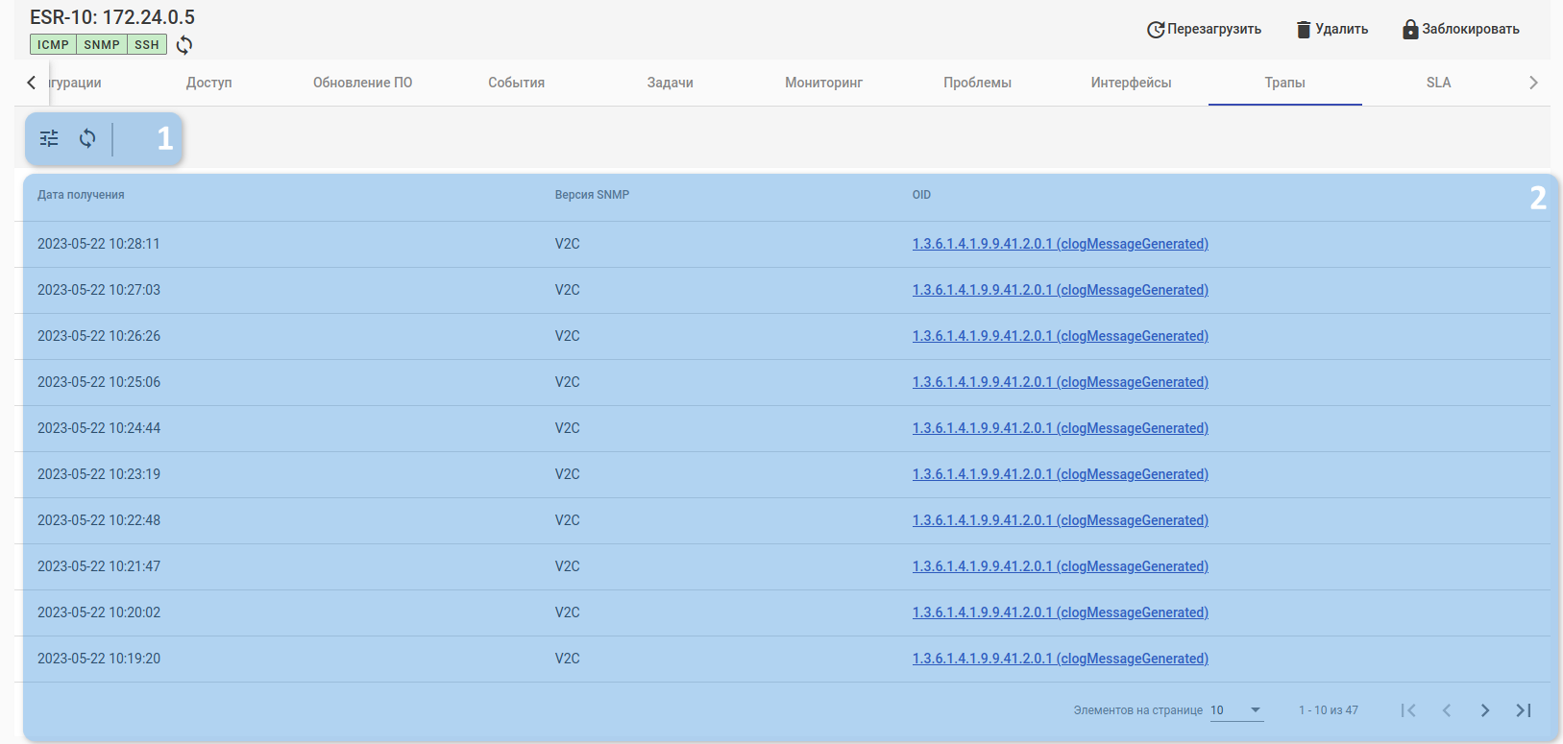Screen dimensions: 1563x744
Task: Open OID link for trap at 10:23:19
Action: click(1061, 474)
